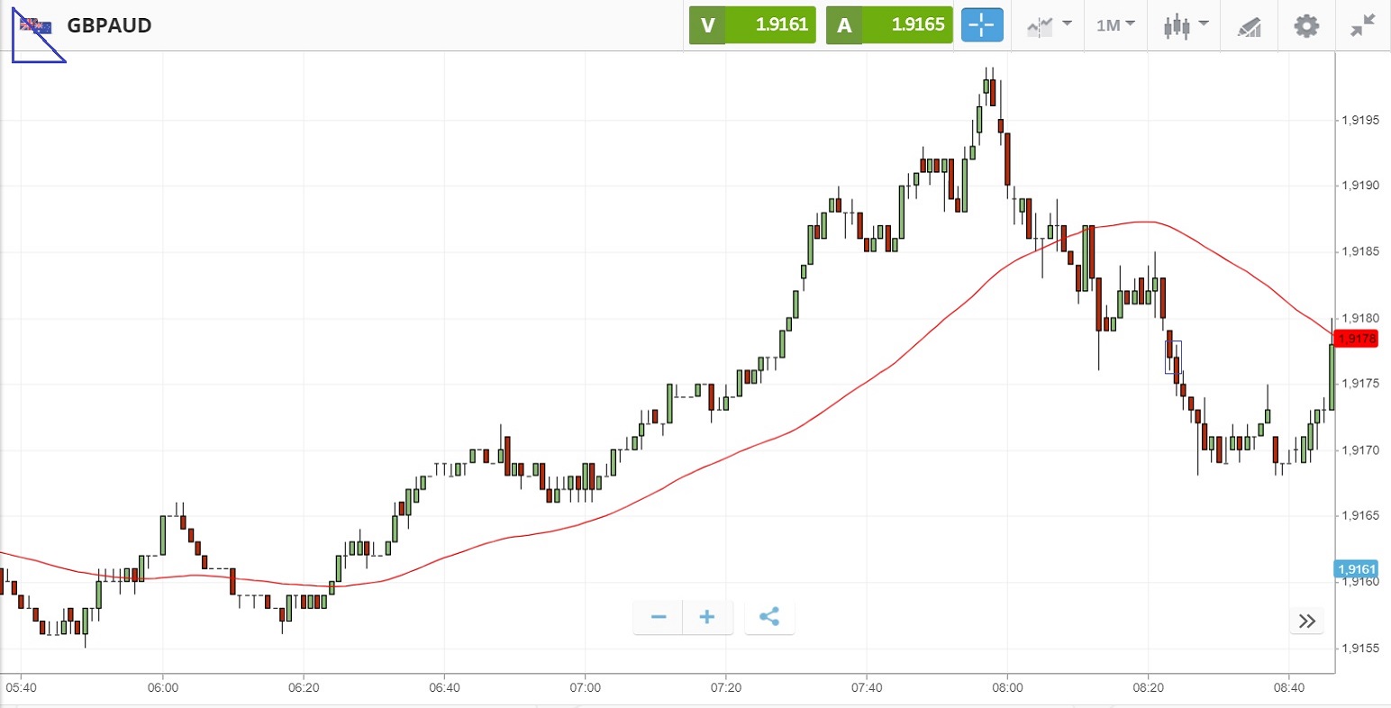Image resolution: width=1391 pixels, height=708 pixels.
Task: Click the 06:00 time axis label
Action: click(163, 688)
